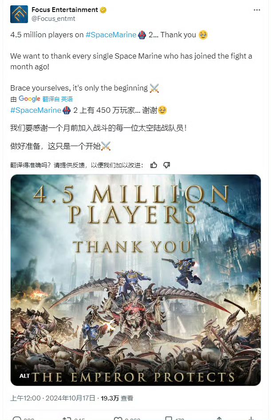
Task: Rate the translation with thumbs down
Action: click(x=167, y=165)
